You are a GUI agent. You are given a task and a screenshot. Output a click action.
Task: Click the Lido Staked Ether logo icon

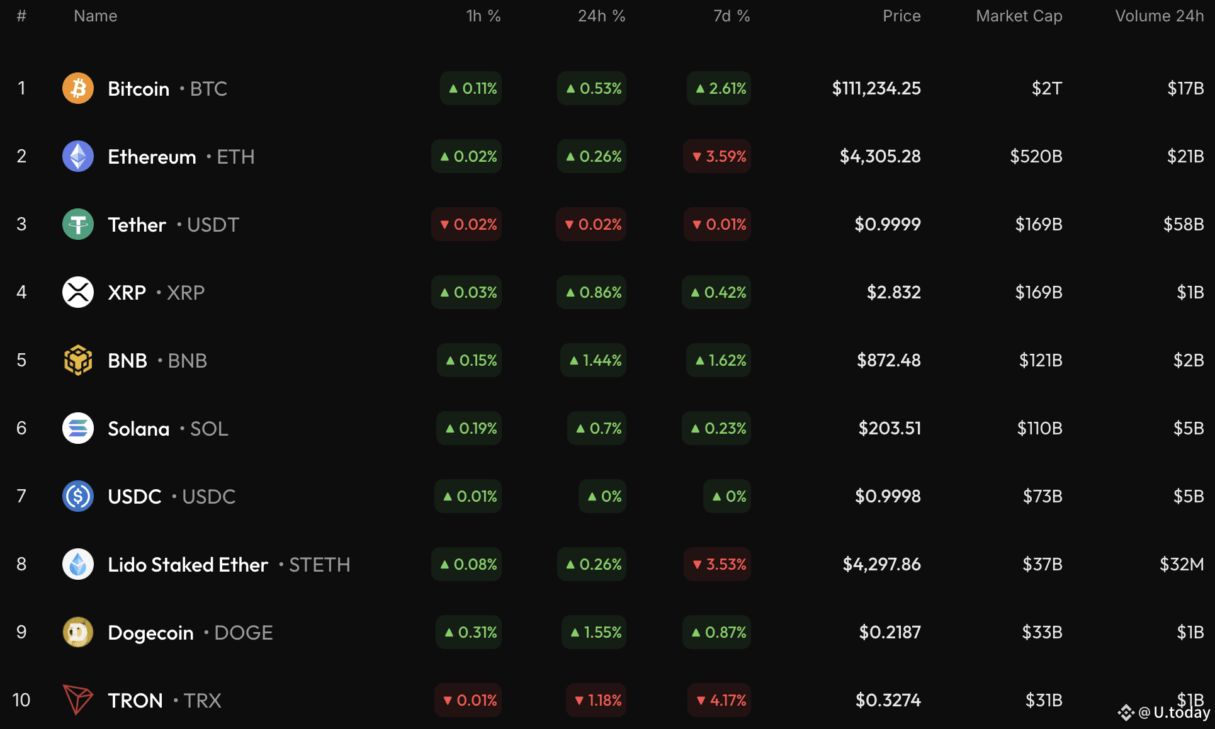(78, 564)
